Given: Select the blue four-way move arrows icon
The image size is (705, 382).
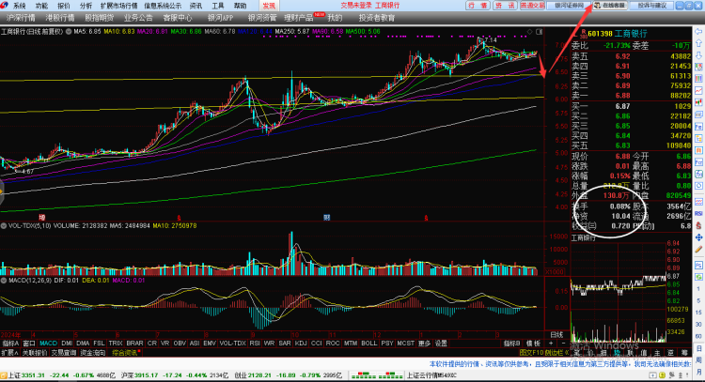Looking at the screenshot, I should 698,237.
